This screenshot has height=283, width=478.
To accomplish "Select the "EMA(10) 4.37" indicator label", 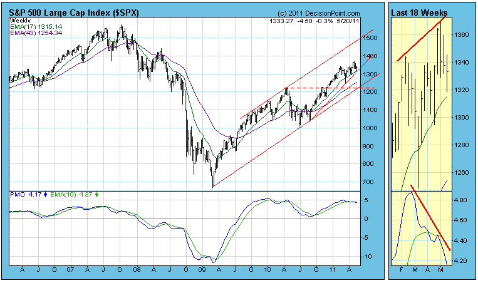I will click(x=71, y=194).
